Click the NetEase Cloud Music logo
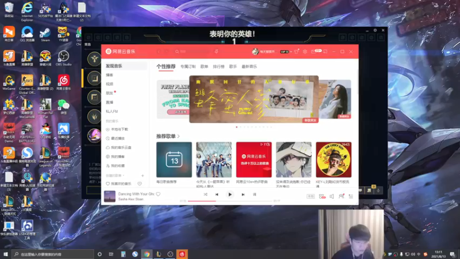Viewport: 460px width, 259px height. [121, 51]
